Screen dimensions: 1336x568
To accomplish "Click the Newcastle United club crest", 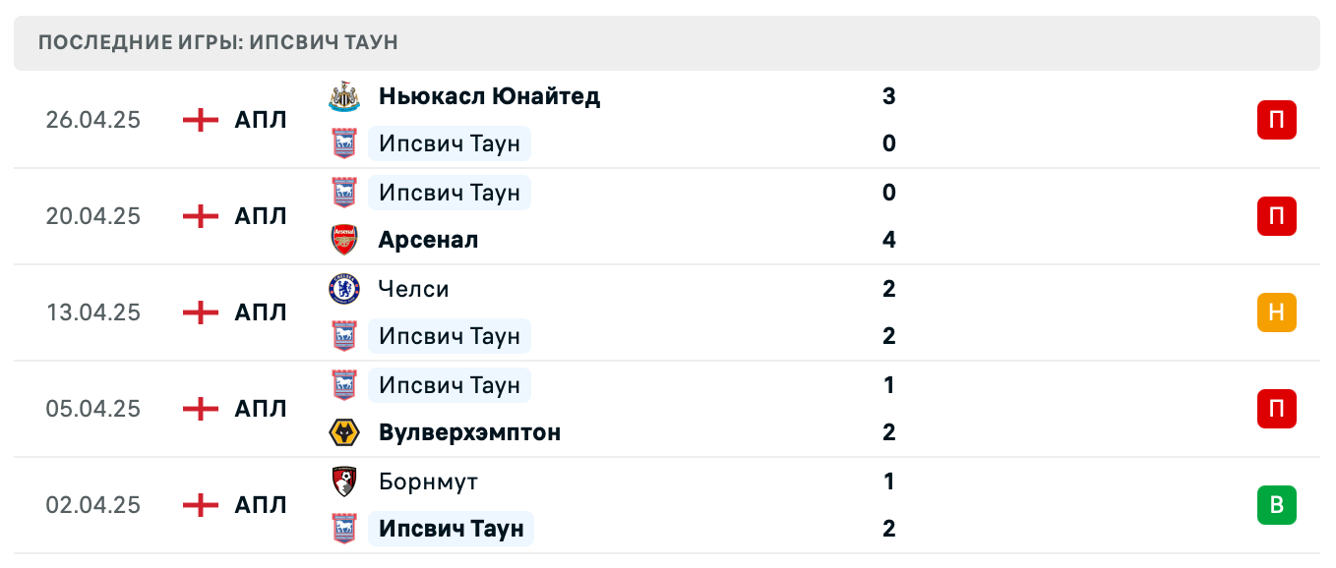I will click(345, 96).
